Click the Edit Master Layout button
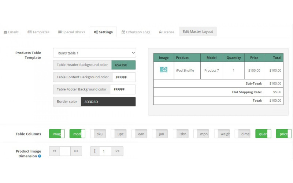The image size is (293, 183). click(x=198, y=31)
